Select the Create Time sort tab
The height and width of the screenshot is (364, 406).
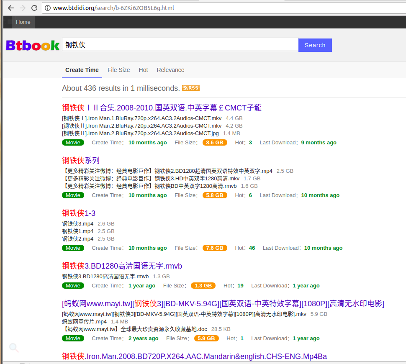click(82, 70)
